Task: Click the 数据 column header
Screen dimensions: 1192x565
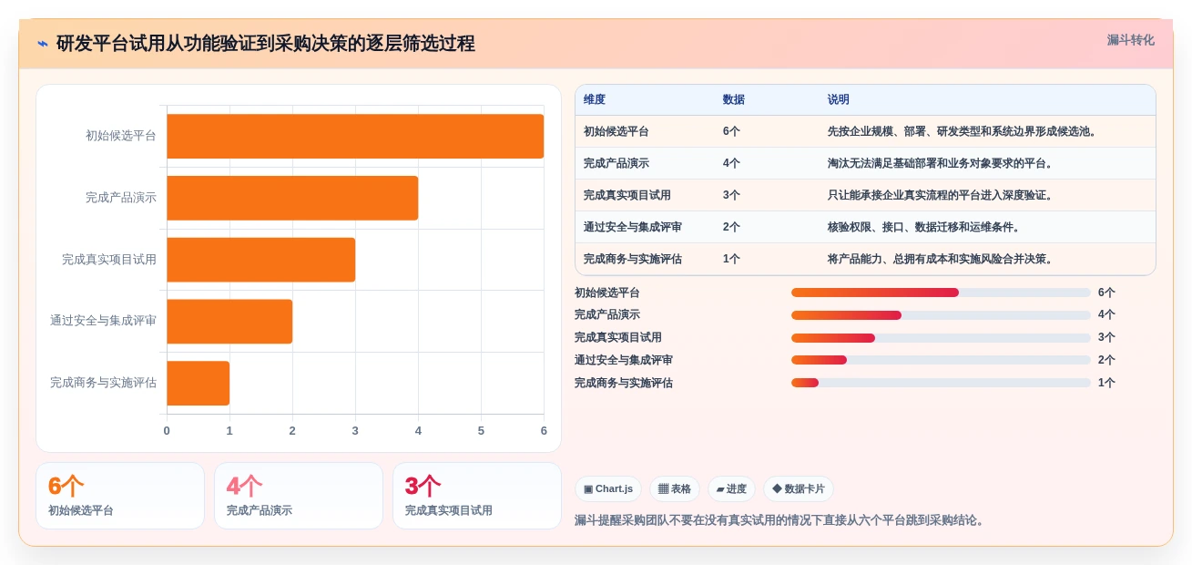Action: click(734, 99)
